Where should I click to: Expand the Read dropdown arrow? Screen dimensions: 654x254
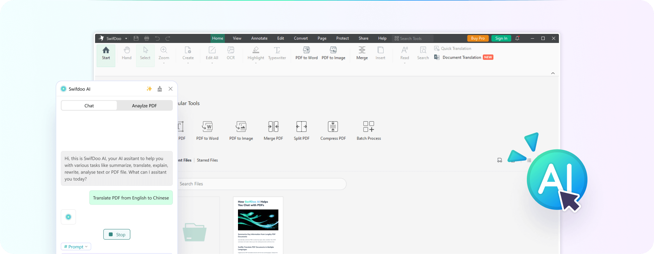pos(405,63)
